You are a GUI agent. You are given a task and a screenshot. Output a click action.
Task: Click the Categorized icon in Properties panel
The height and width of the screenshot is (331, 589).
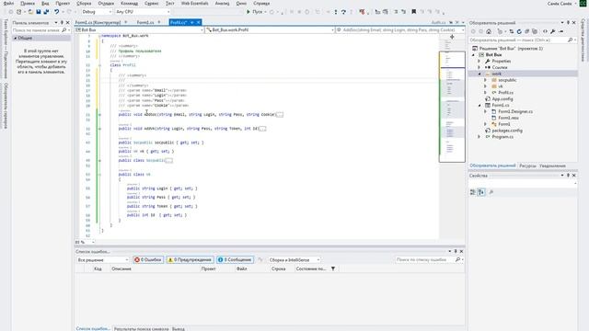473,192
